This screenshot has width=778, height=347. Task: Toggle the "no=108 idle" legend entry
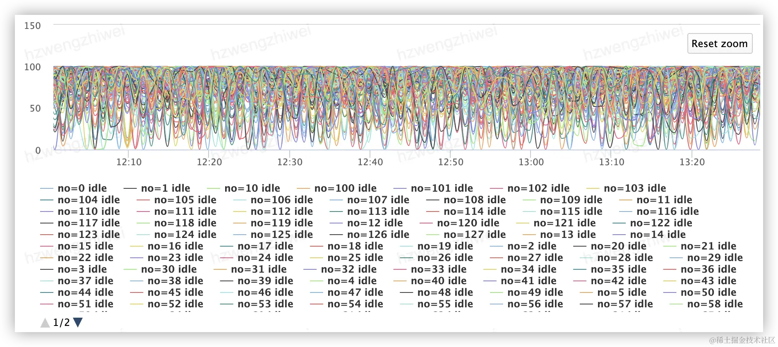[466, 200]
